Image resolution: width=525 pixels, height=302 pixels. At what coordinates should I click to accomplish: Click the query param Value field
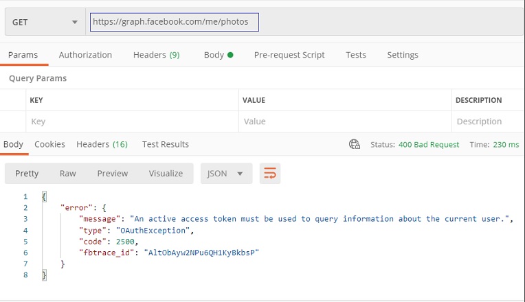(x=345, y=121)
